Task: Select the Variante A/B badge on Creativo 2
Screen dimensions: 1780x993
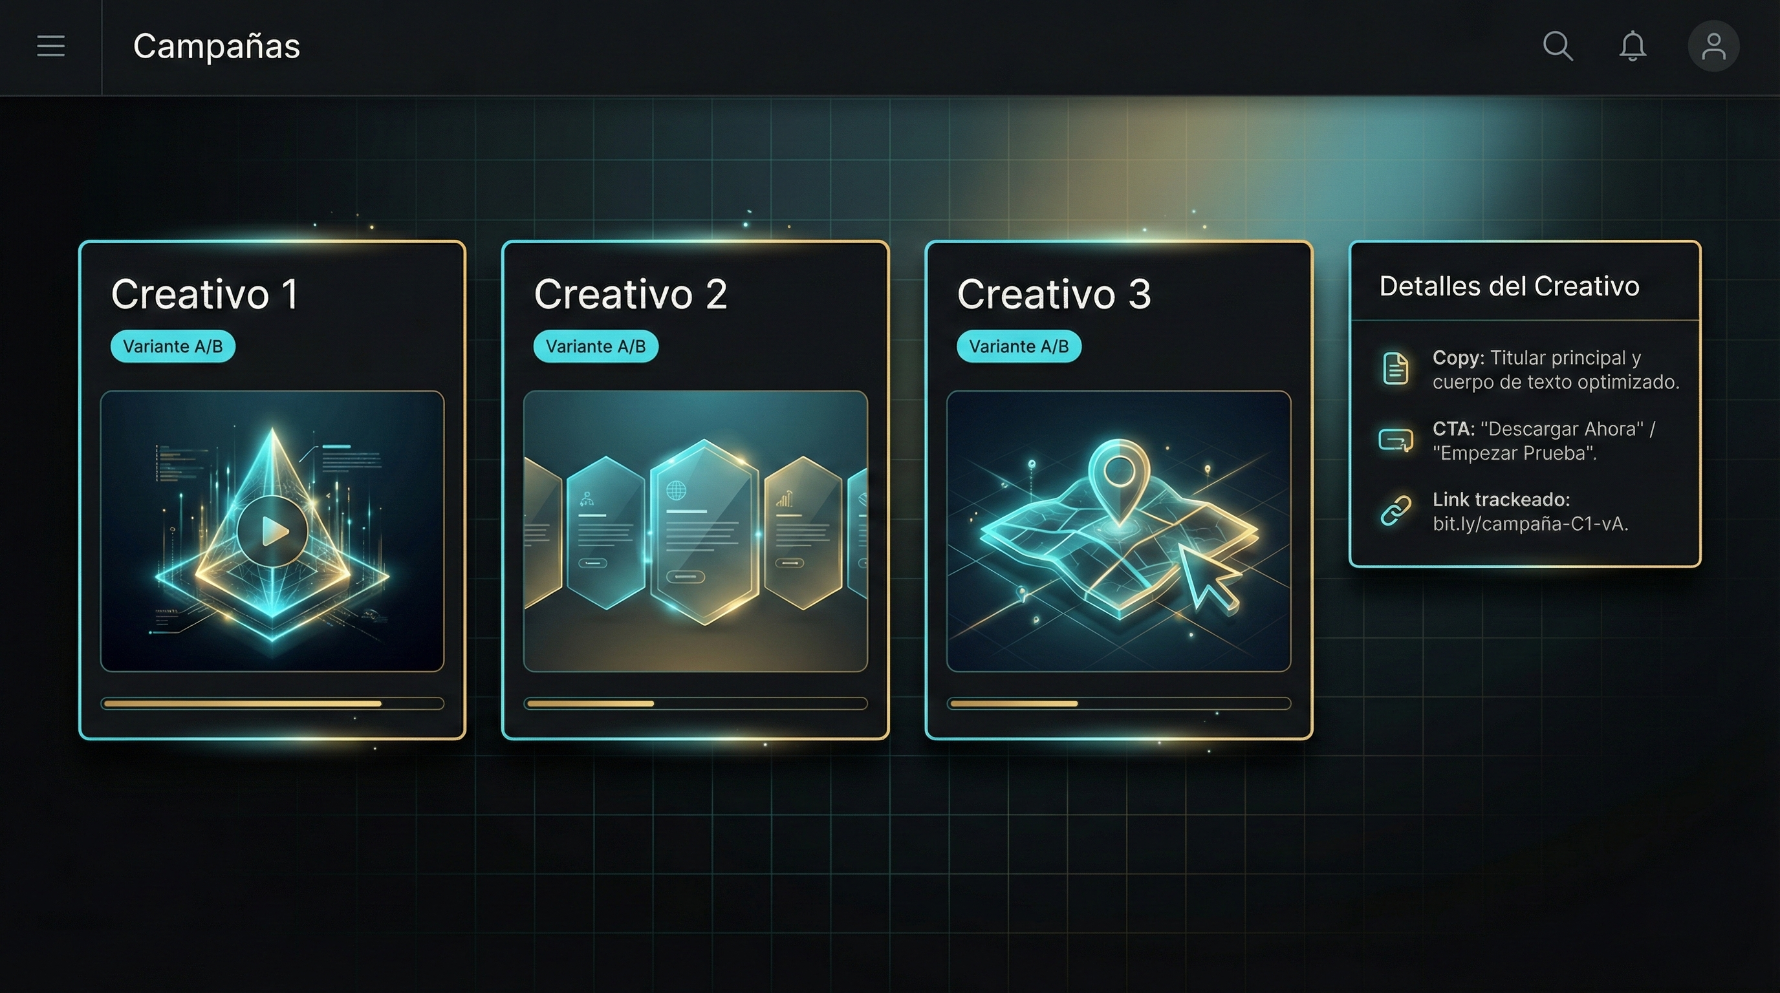Action: click(x=596, y=346)
